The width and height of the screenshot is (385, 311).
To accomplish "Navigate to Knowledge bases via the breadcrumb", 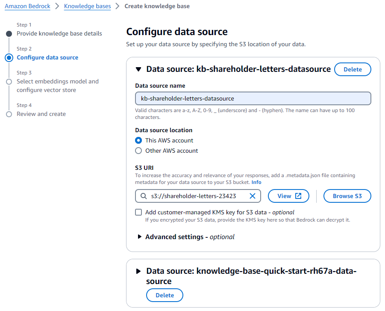I will (x=87, y=6).
